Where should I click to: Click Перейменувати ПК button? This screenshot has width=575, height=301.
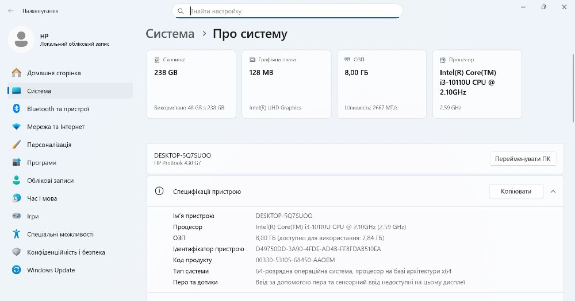[523, 159]
